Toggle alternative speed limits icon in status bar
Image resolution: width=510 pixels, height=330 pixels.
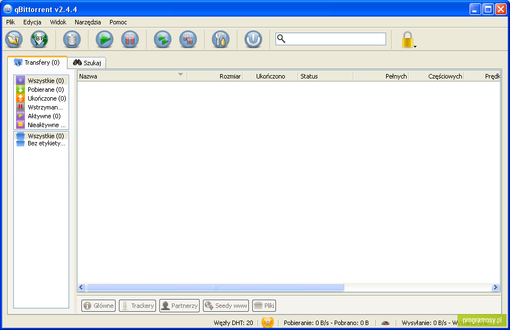386,323
